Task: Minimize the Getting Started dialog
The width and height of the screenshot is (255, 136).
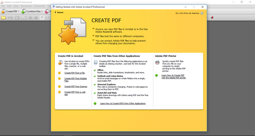Action: coord(186,7)
